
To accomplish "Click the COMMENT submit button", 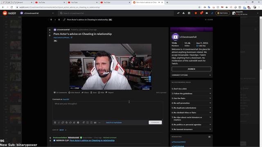I will click(x=155, y=122).
